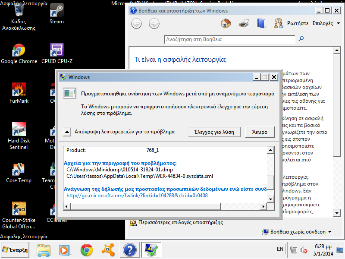Image resolution: width=345 pixels, height=259 pixels.
Task: Open the Έναρξη Start menu
Action: [15, 250]
